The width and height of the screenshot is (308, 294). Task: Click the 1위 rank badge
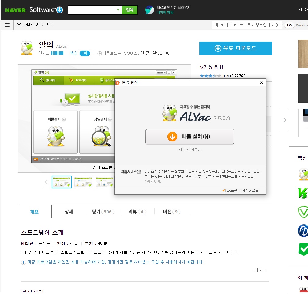coord(85,53)
